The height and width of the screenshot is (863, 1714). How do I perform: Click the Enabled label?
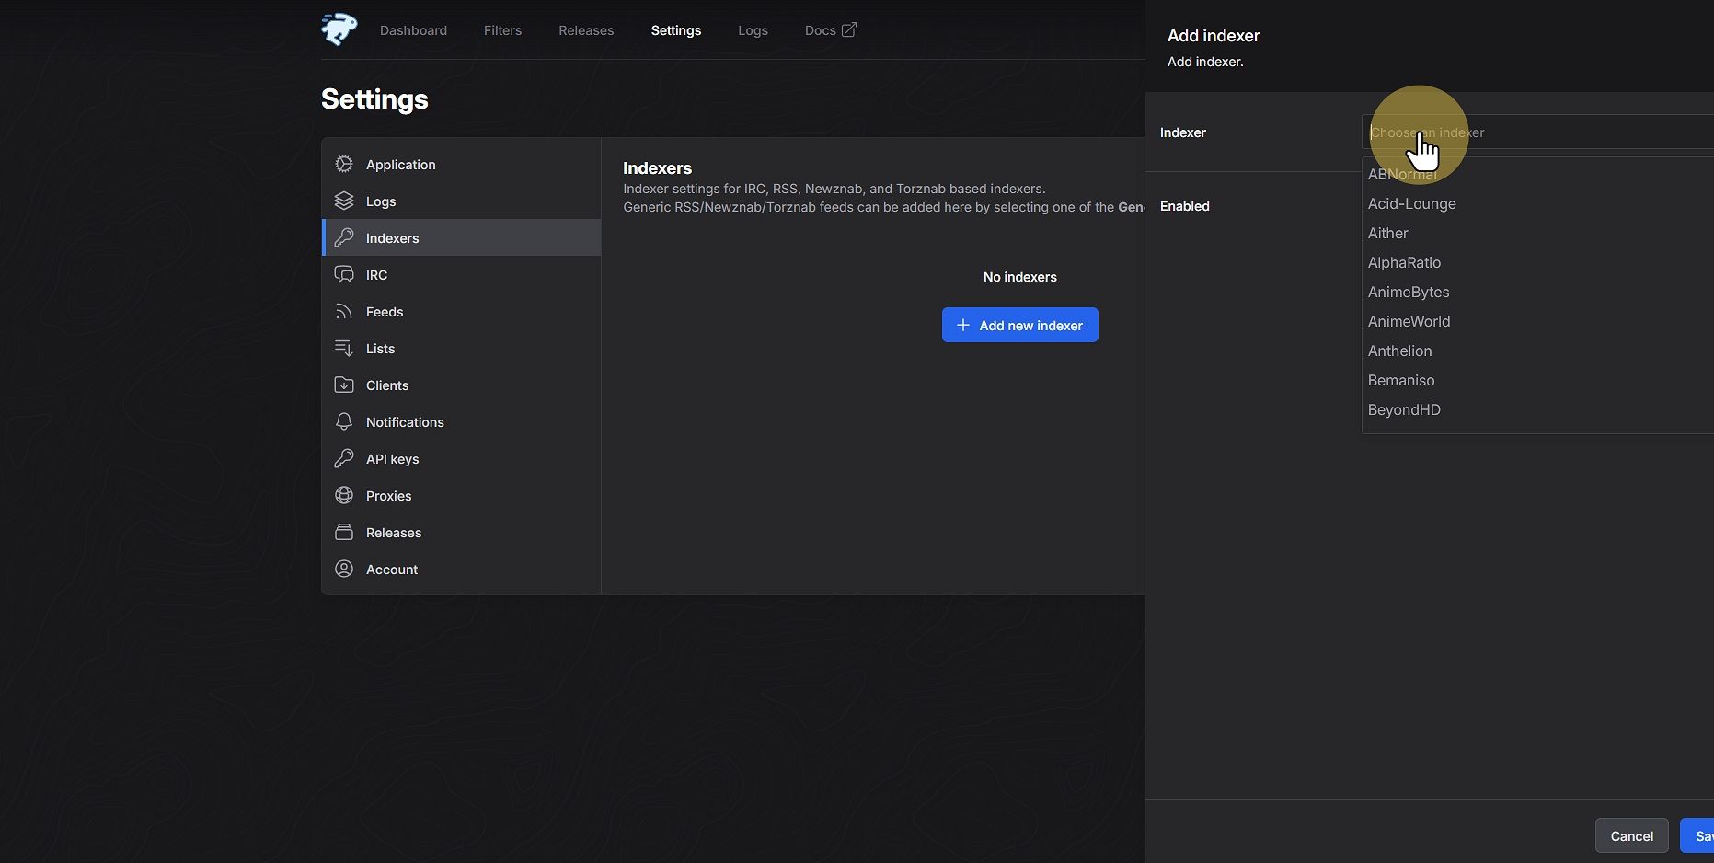point(1184,206)
